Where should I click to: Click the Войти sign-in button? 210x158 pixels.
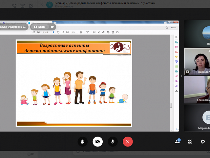[x=173, y=28]
